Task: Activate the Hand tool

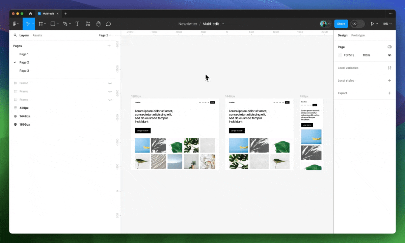Action: (x=98, y=24)
